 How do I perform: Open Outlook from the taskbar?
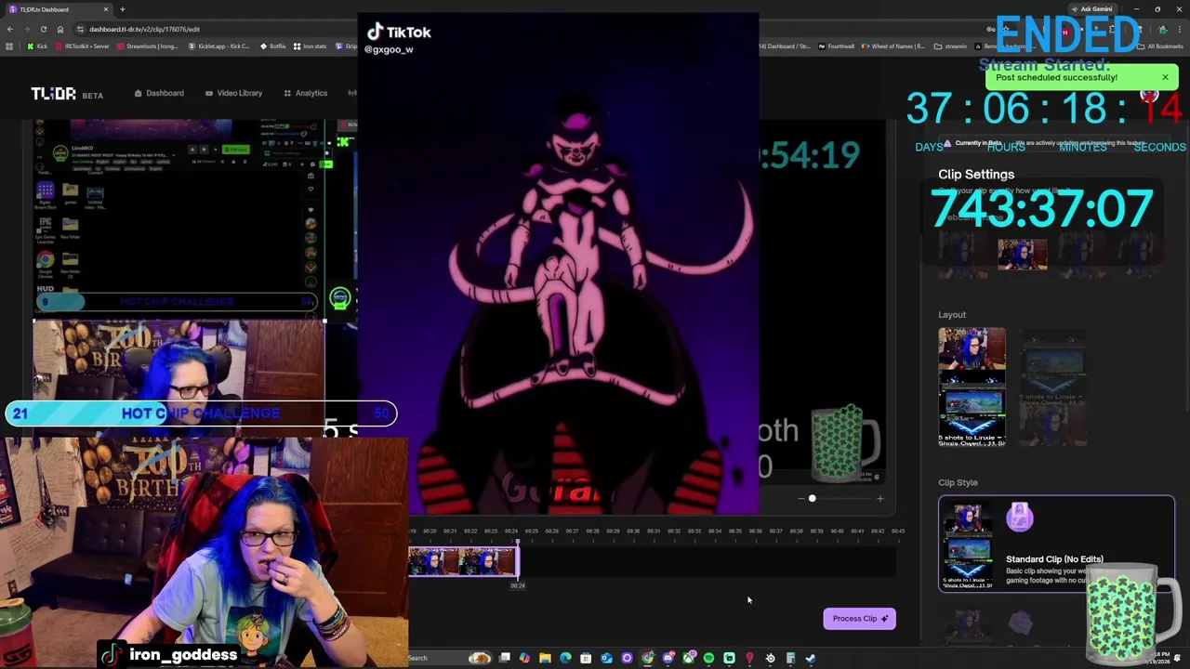coord(606,658)
